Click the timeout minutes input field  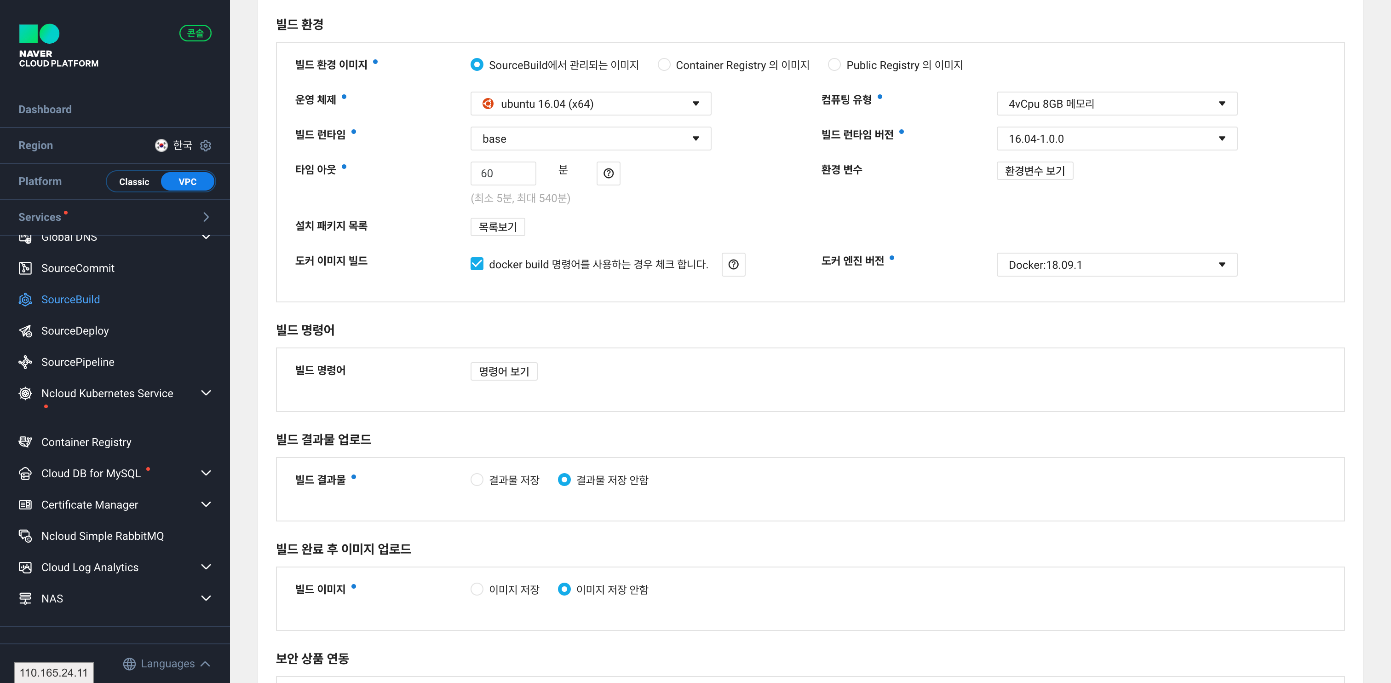click(x=503, y=174)
